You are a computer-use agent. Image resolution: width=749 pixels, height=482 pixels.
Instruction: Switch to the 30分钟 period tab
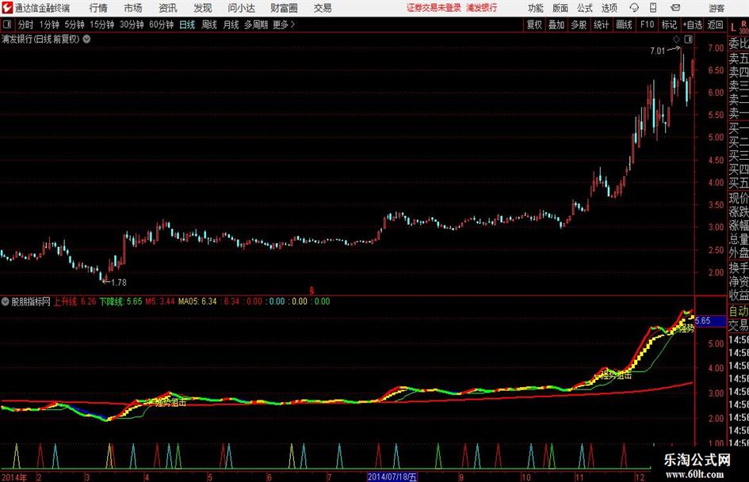coord(132,25)
